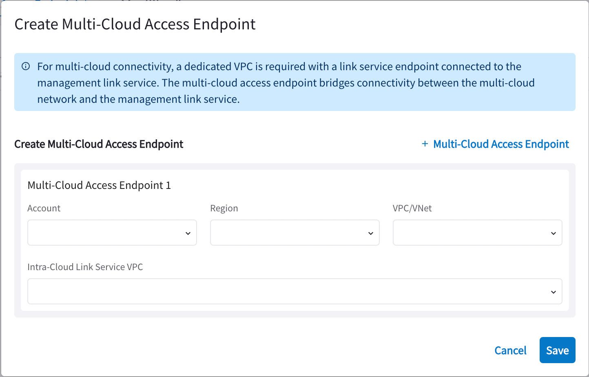
Task: Expand the Region select box
Action: click(294, 233)
